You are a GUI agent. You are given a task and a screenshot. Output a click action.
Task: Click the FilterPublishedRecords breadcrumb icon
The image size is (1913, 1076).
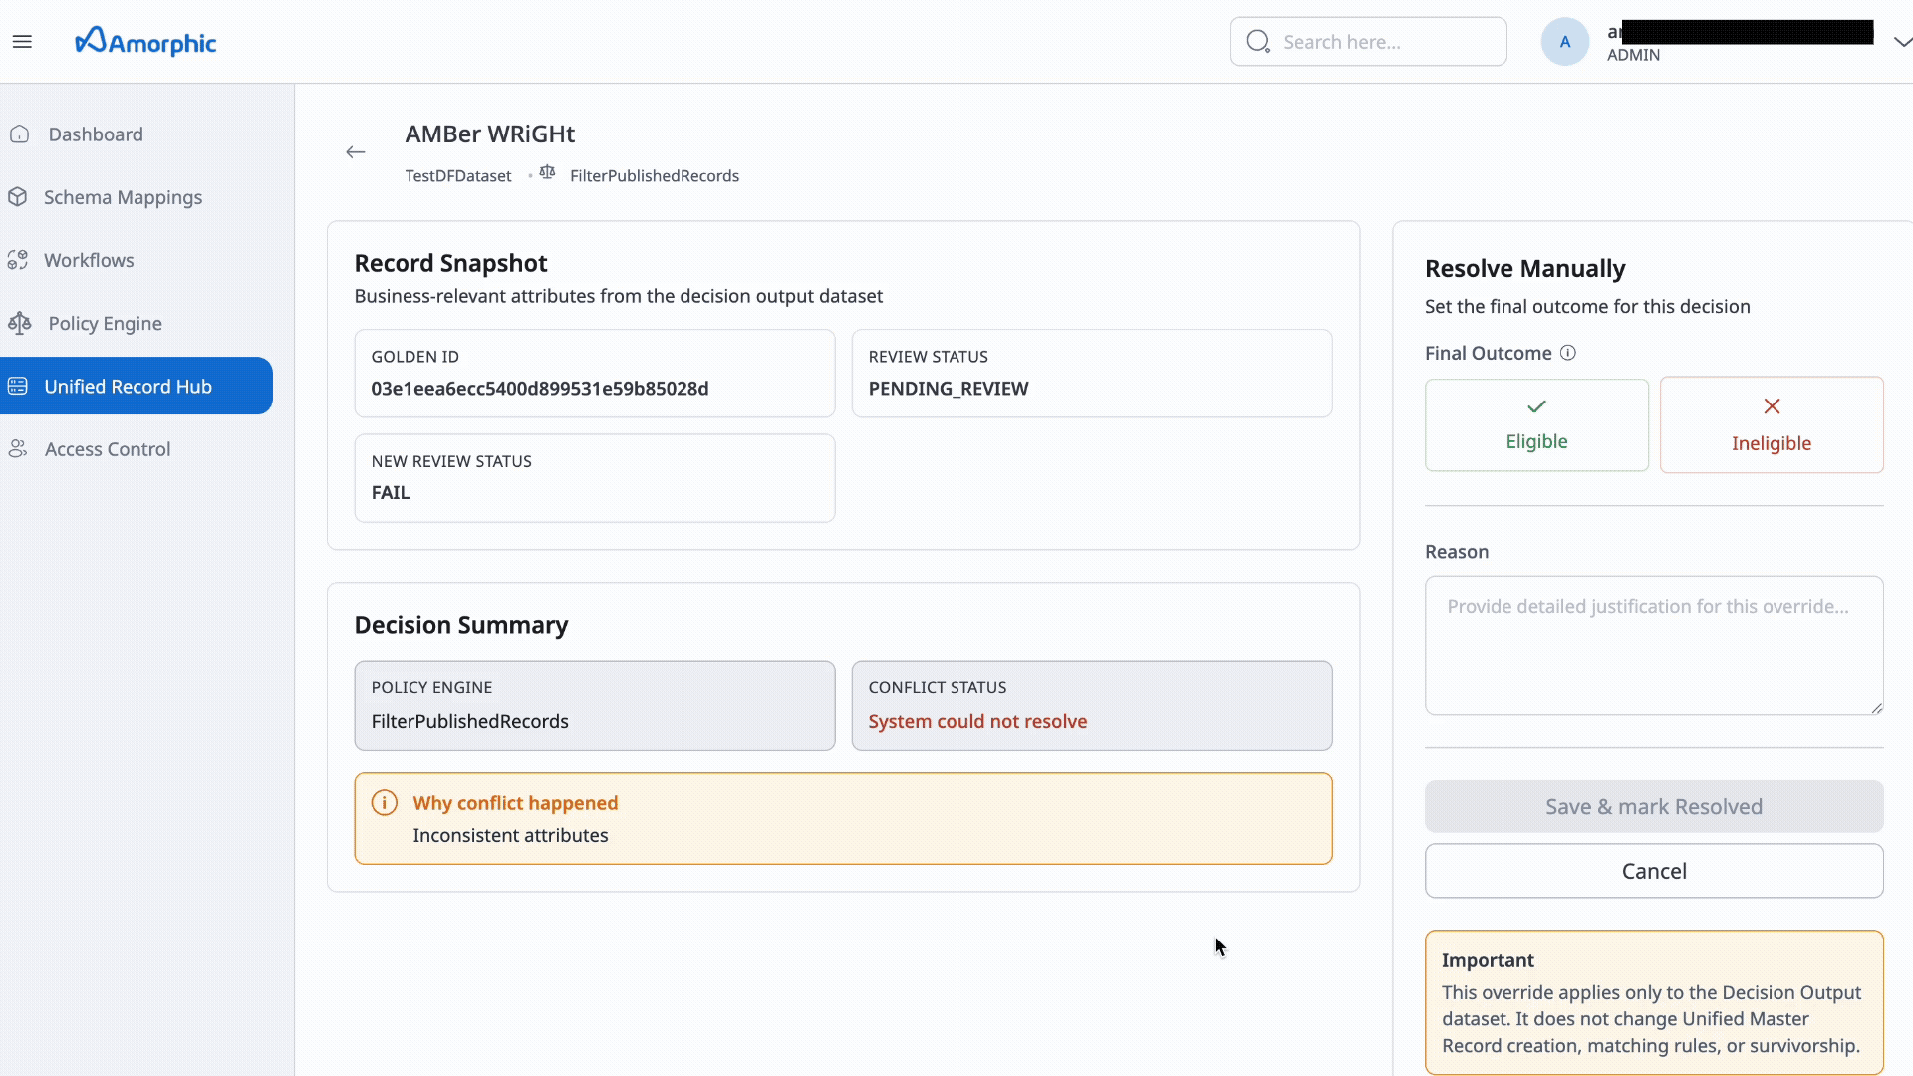click(546, 171)
